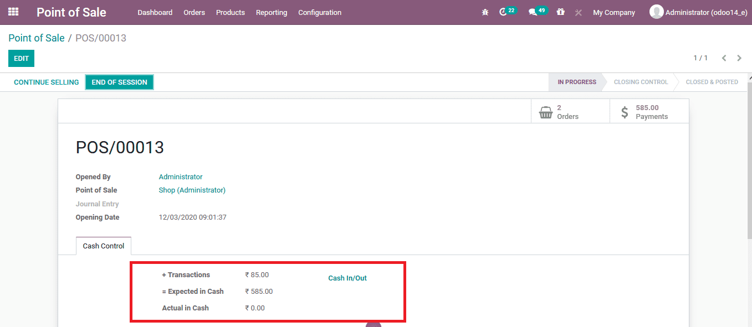This screenshot has height=327, width=752.
Task: Click the + Transactions label
Action: [186, 275]
